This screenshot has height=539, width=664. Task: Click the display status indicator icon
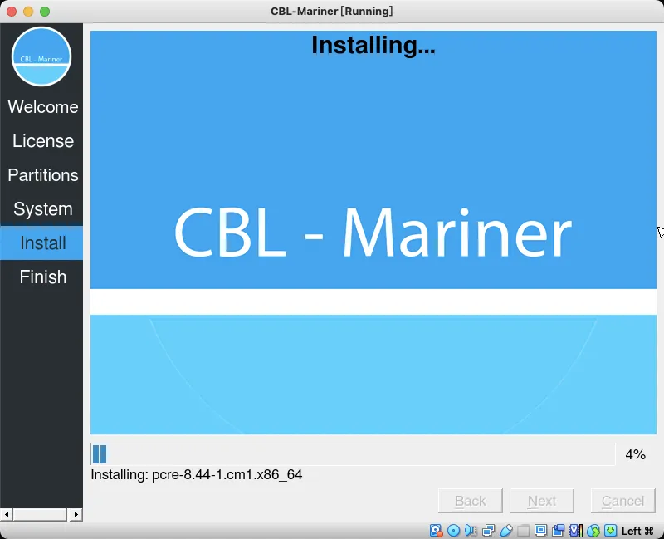pos(541,530)
